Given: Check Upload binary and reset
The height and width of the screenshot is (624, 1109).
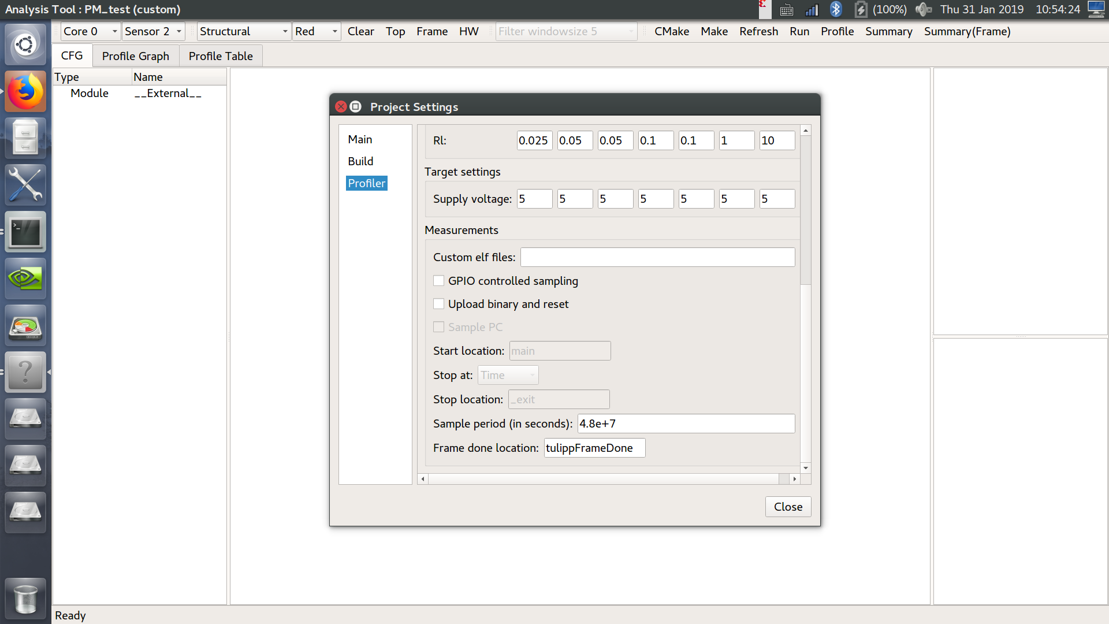Looking at the screenshot, I should coord(439,304).
